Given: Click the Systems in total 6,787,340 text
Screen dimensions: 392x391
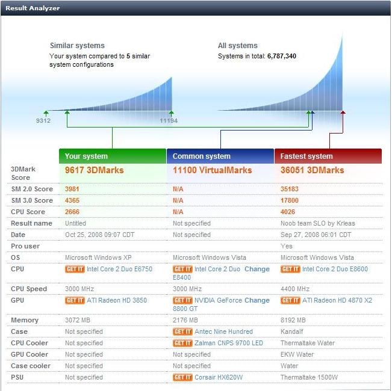Looking at the screenshot, I should [x=257, y=56].
